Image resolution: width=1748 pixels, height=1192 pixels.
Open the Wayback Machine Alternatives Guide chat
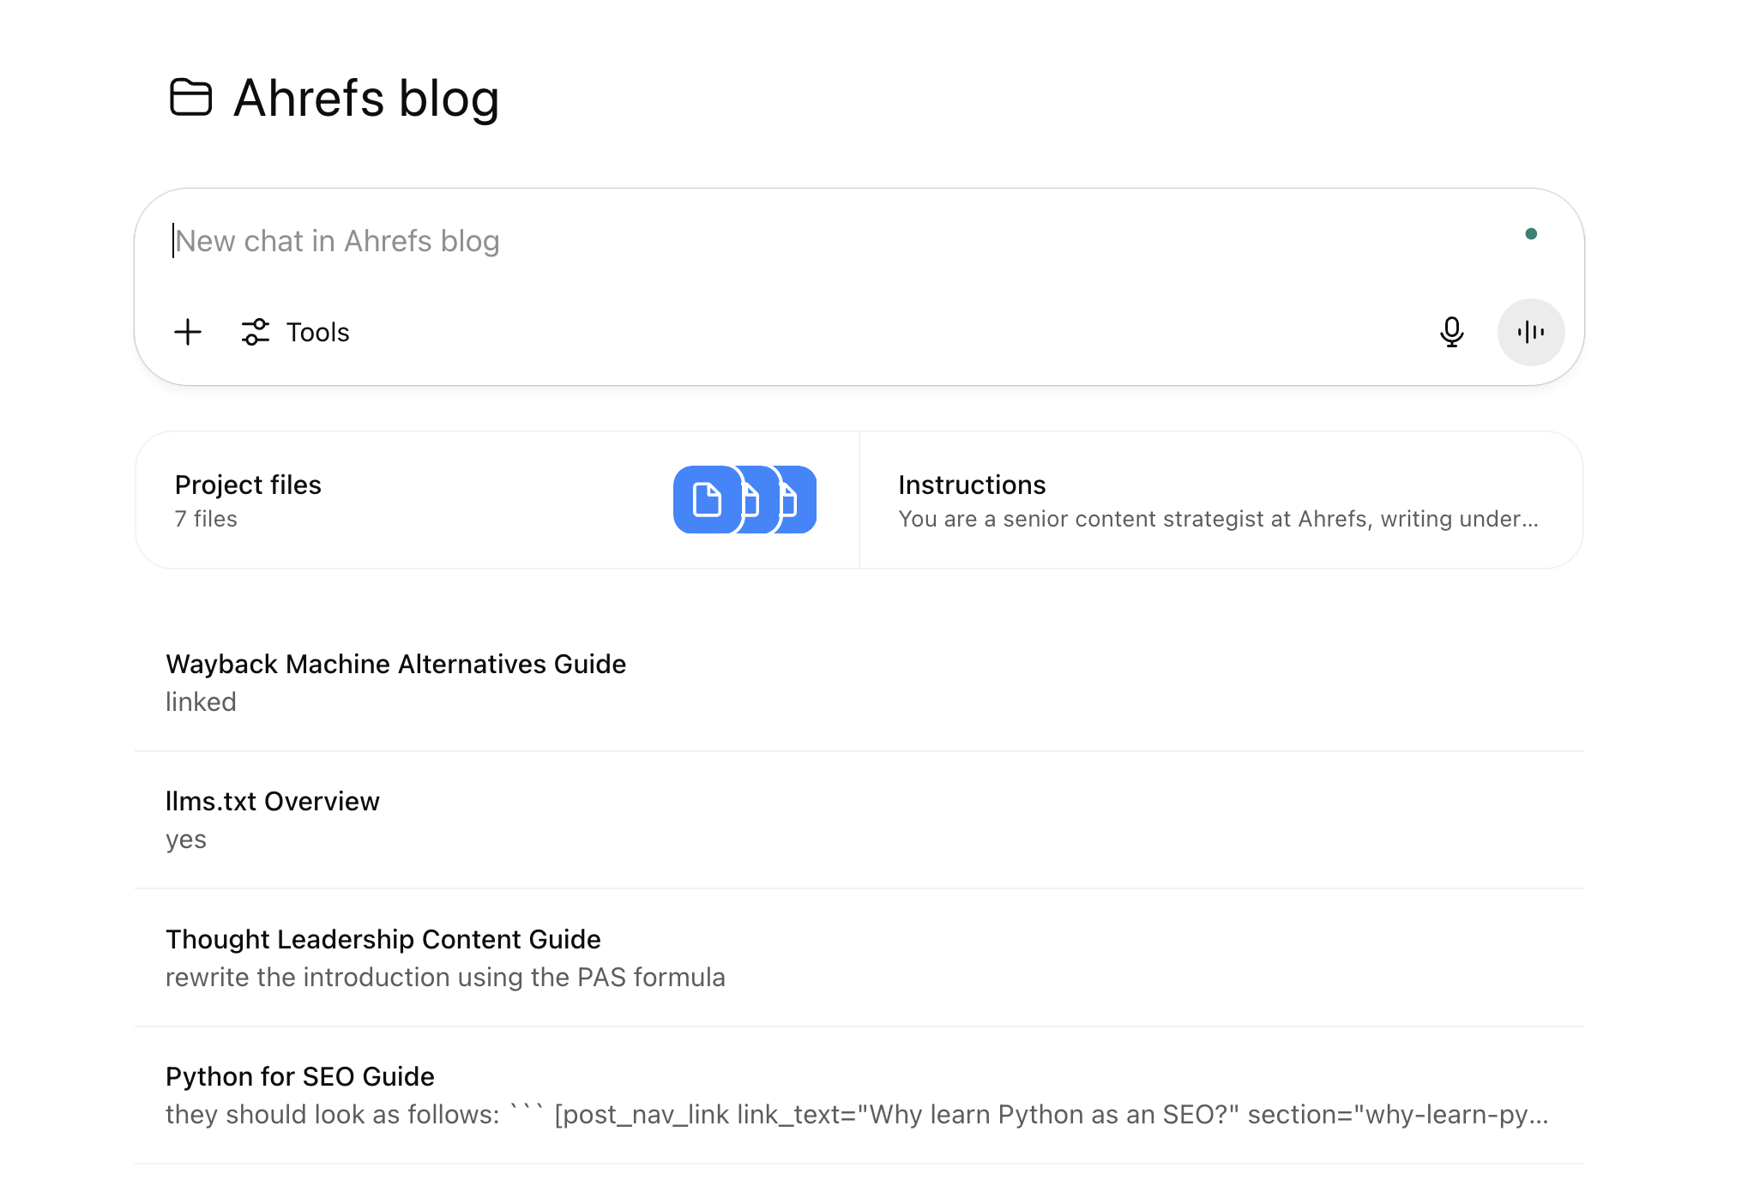coord(395,664)
